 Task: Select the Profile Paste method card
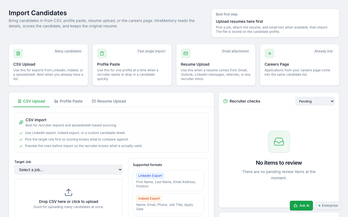pyautogui.click(x=132, y=65)
